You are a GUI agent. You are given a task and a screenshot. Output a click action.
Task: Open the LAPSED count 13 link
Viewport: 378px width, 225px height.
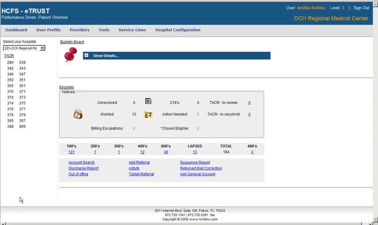(195, 152)
